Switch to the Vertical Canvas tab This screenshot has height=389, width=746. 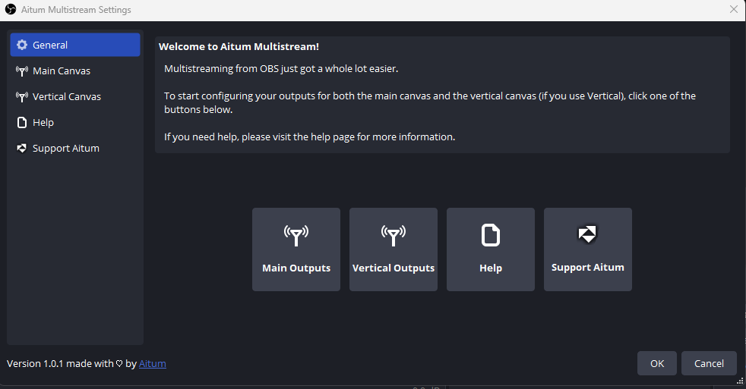75,97
